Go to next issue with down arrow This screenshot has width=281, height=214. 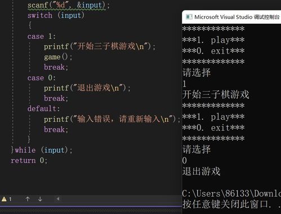pos(40,199)
